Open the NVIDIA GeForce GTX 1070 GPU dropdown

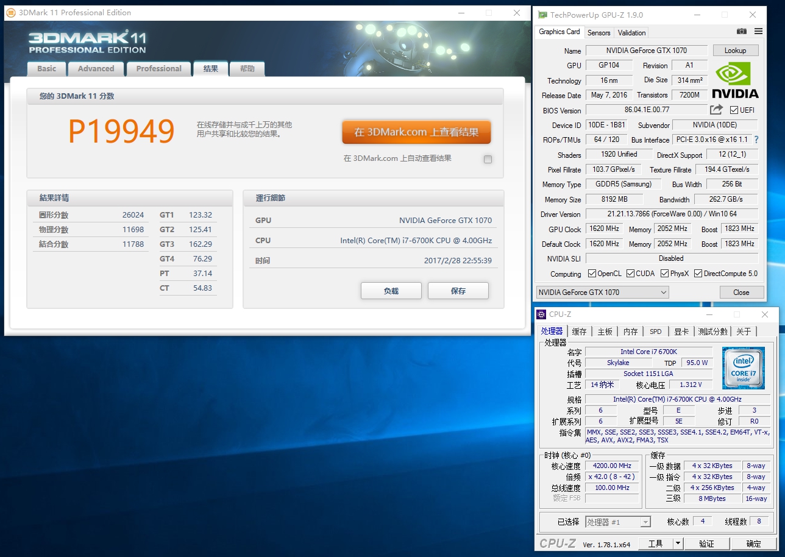coord(602,293)
